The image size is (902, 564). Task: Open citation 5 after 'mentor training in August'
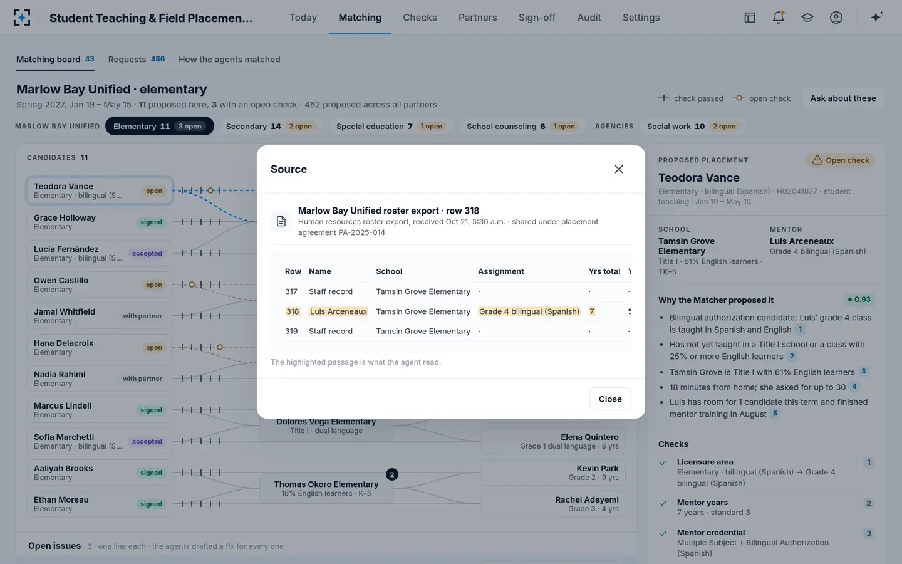coord(775,414)
